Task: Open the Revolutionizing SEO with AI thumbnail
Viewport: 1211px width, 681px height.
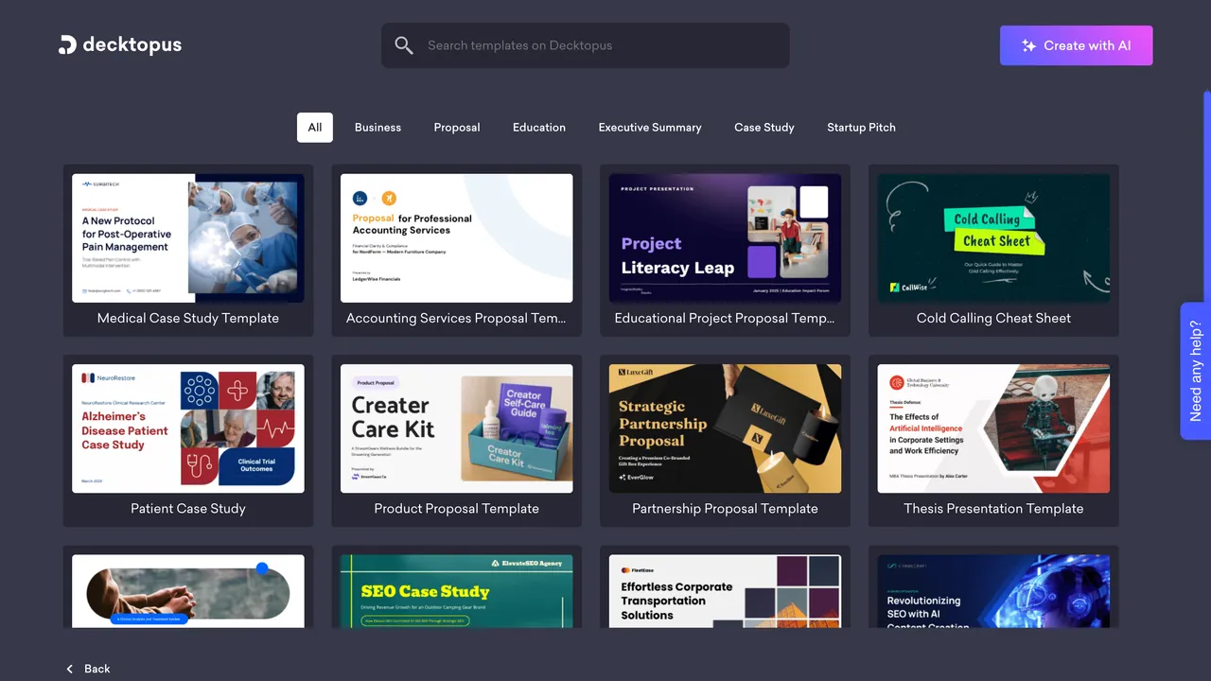Action: [993, 591]
